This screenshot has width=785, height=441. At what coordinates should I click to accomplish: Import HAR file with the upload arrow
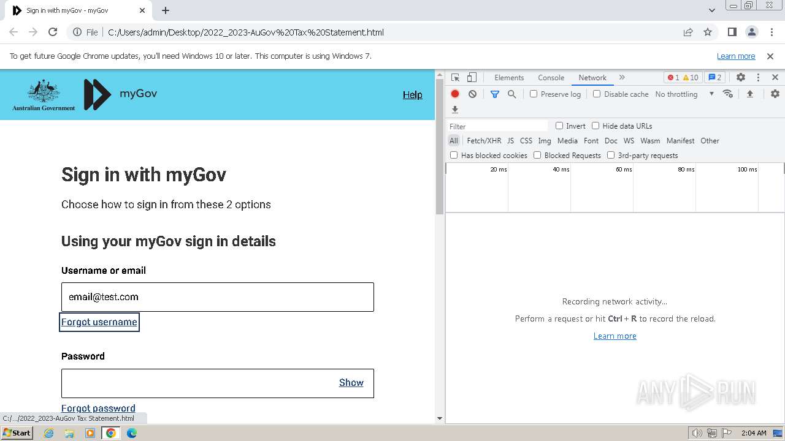point(749,94)
